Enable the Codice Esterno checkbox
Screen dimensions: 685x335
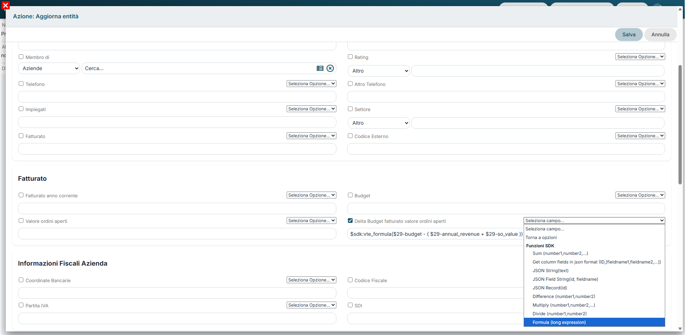pos(350,136)
